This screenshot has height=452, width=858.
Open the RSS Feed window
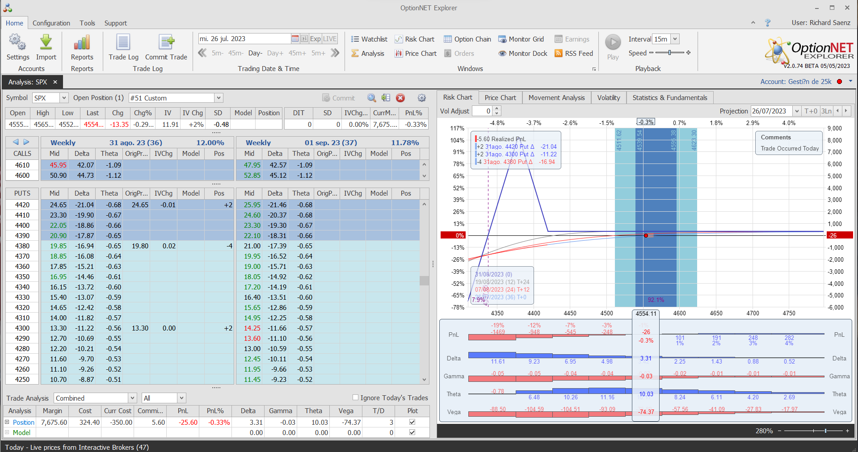pos(574,54)
